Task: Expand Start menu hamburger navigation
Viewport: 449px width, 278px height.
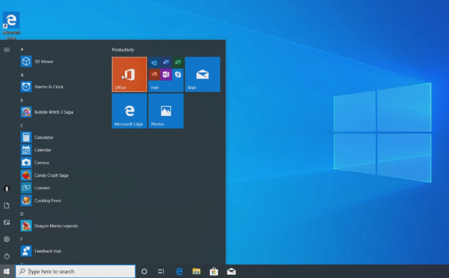Action: point(7,50)
